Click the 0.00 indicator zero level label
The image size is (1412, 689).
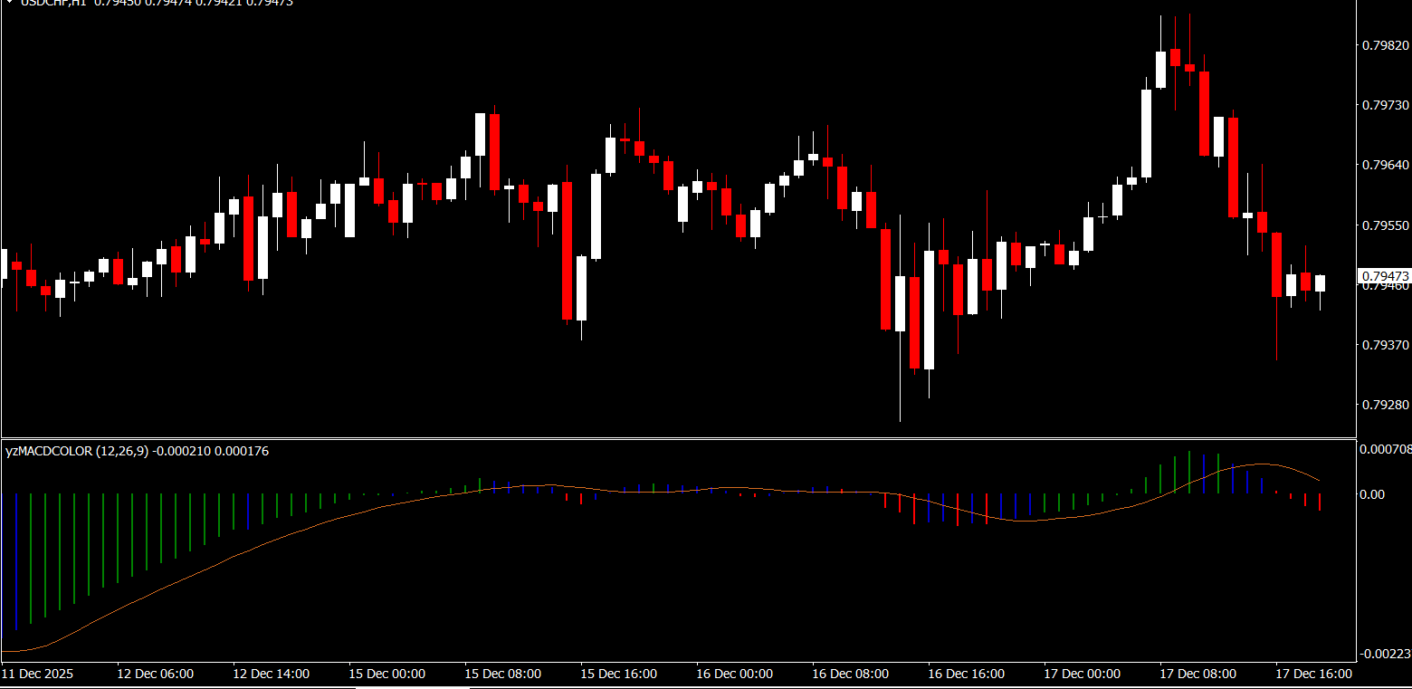tap(1372, 494)
